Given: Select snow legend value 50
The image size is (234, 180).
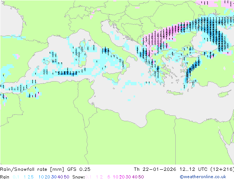Looking at the screenshot, I should click(x=141, y=177).
